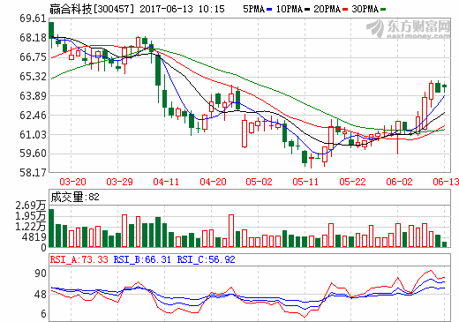The width and height of the screenshot is (459, 322).
Task: Click the 04-11 date label
Action: [166, 182]
